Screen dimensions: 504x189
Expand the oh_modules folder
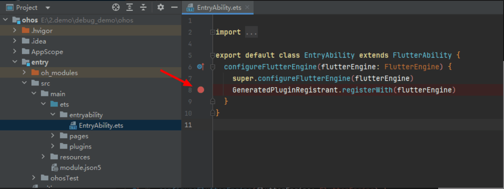coord(24,73)
